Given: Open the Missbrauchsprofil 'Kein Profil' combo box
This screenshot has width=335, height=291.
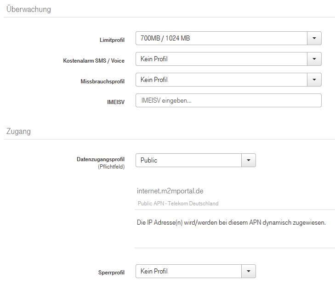Looking at the screenshot, I should click(221, 80).
